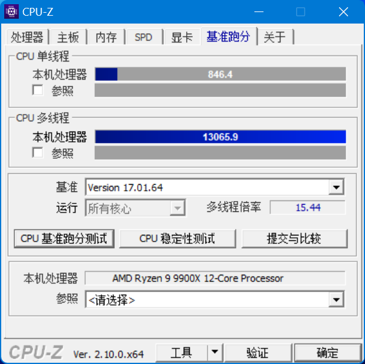Viewport: 365px width, 364px height.
Task: Click the 多线程倍率 15.44 field
Action: [x=308, y=207]
